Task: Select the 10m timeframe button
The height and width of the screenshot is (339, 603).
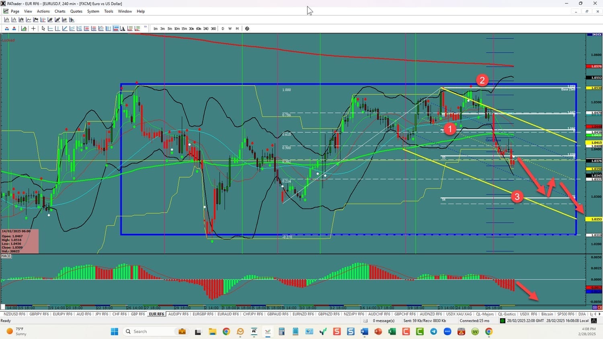Action: pos(177,29)
